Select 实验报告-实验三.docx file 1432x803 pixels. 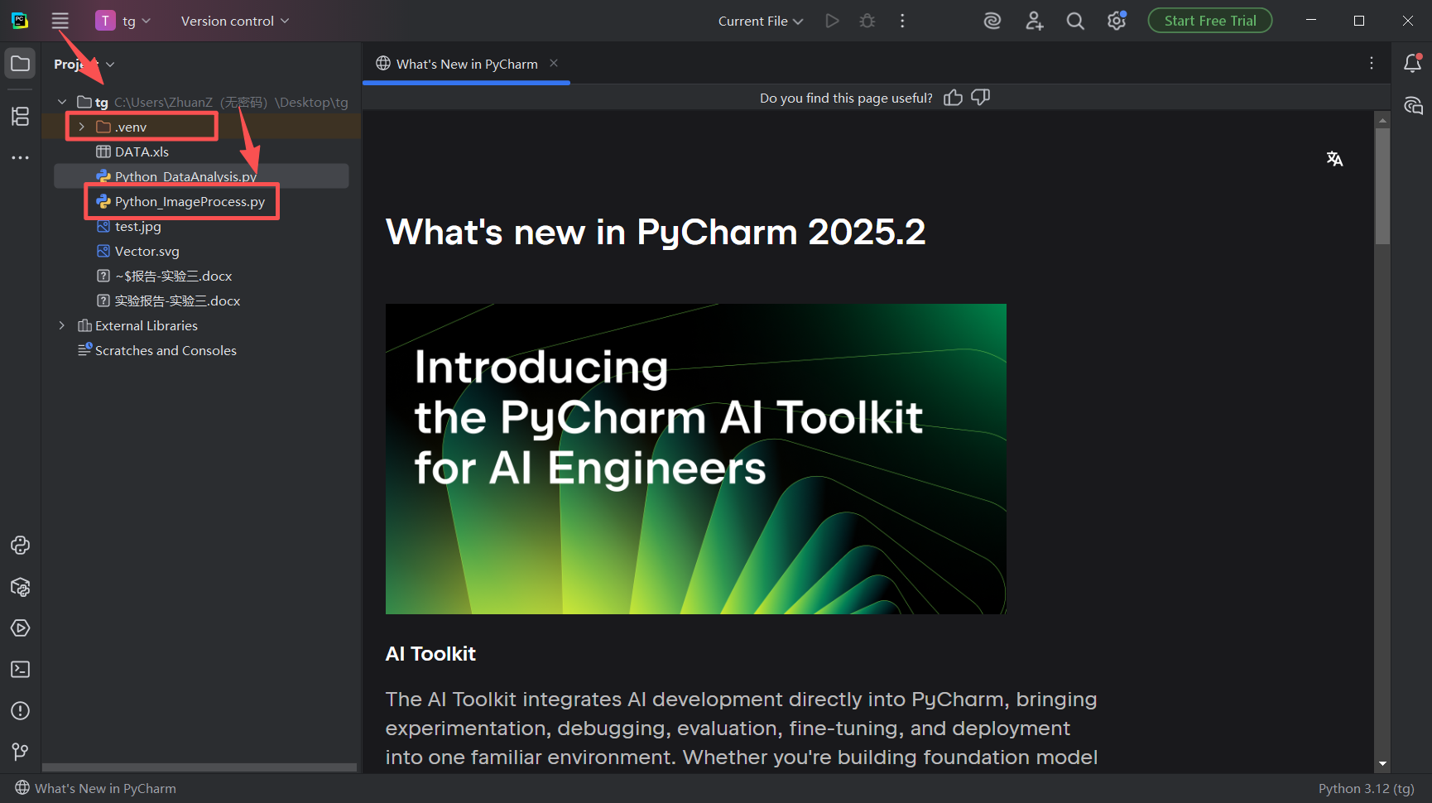point(177,301)
